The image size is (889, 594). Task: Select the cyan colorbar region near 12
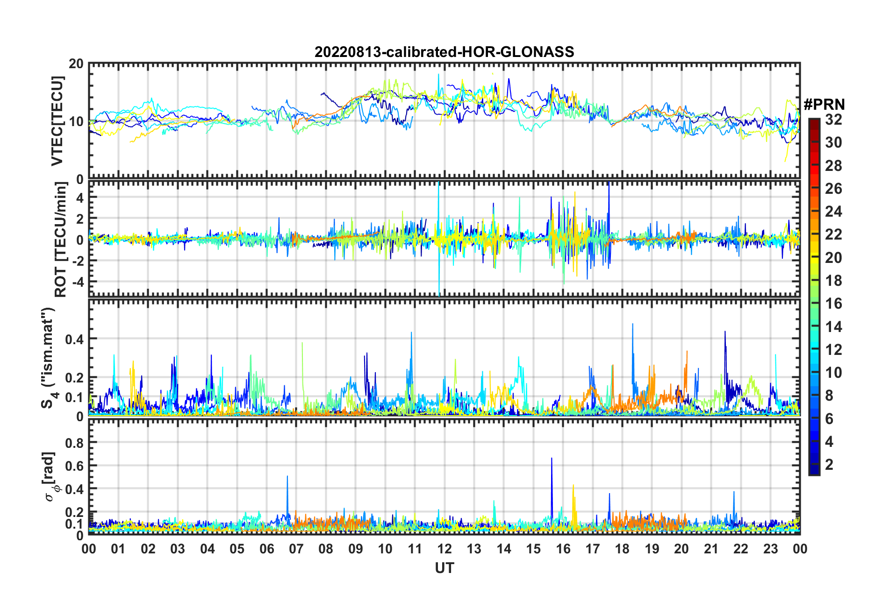(814, 349)
